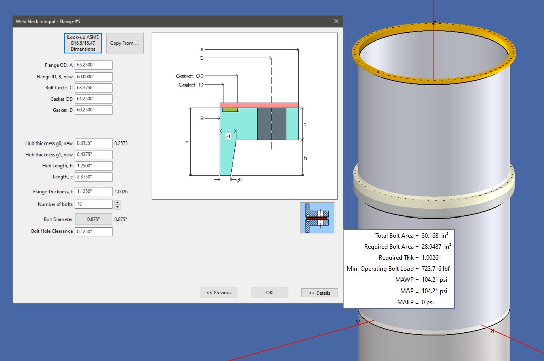Screen dimensions: 544x361
Task: Edit the Gasket OD value
Action: pyautogui.click(x=93, y=98)
